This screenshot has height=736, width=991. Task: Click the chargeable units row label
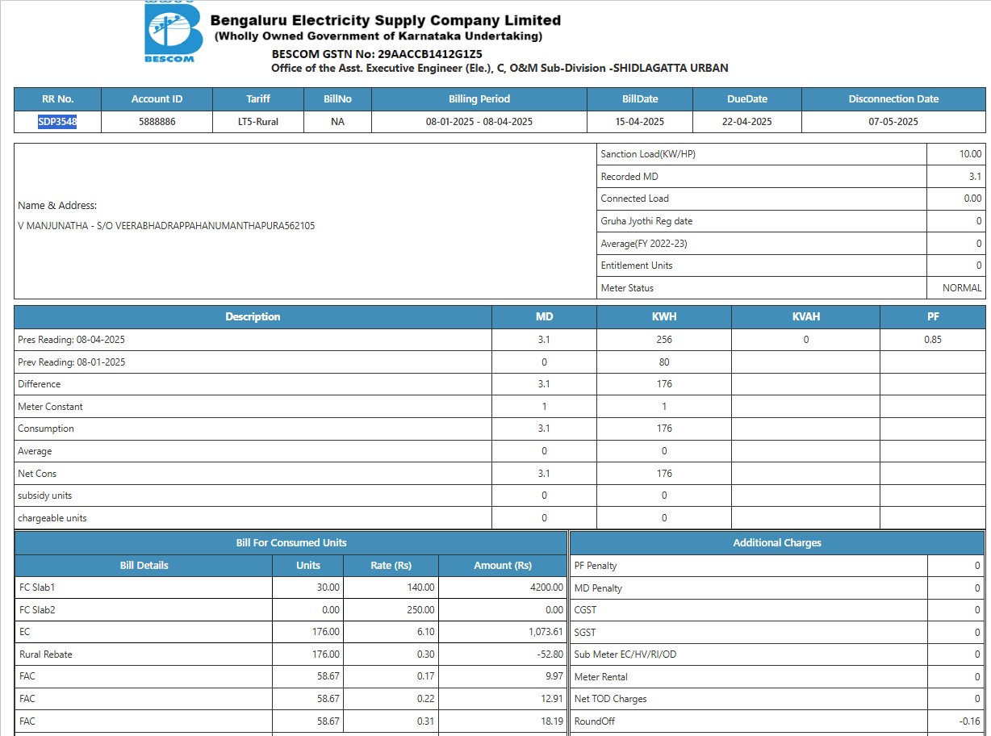52,518
